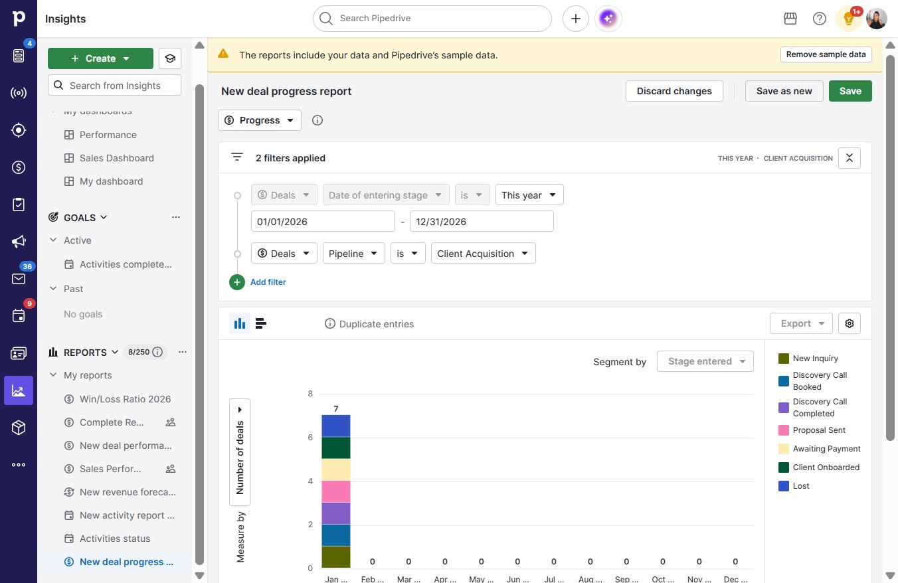
Task: Click Save as new button
Action: coord(784,91)
